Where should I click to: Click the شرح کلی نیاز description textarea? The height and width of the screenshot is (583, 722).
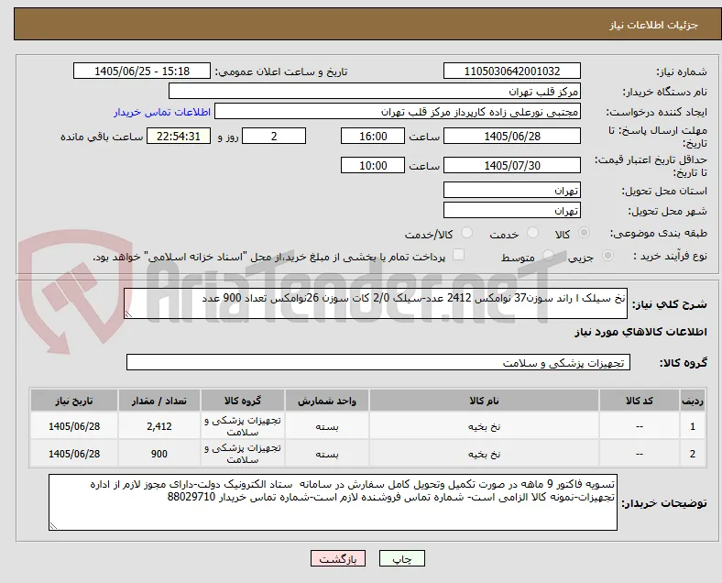pyautogui.click(x=376, y=303)
